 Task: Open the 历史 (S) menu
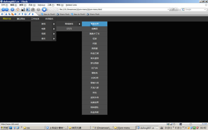pos(32,5)
